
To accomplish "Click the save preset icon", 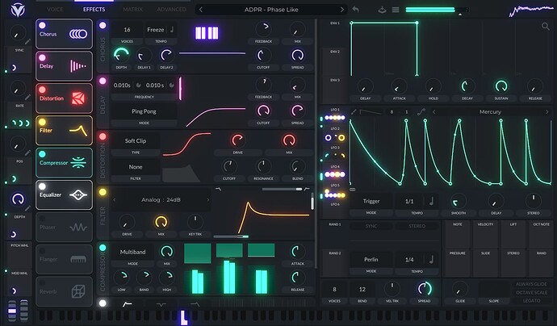I will [x=382, y=10].
